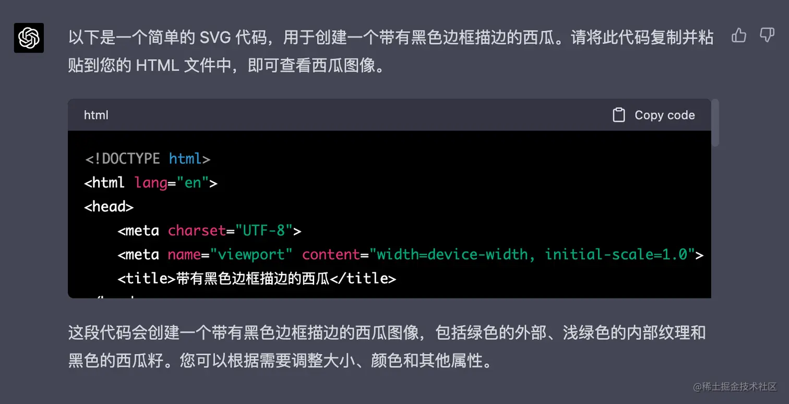This screenshot has width=789, height=404.
Task: Click the code block vertical scrollbar thumb
Action: tap(715, 123)
